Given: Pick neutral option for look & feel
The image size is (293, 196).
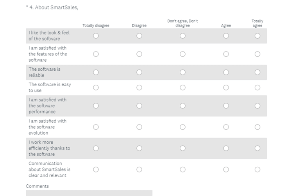Looking at the screenshot, I should click(182, 36).
